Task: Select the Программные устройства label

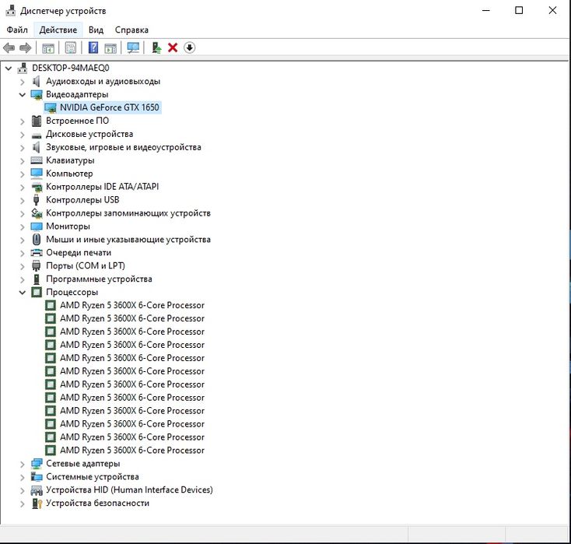Action: coord(99,279)
